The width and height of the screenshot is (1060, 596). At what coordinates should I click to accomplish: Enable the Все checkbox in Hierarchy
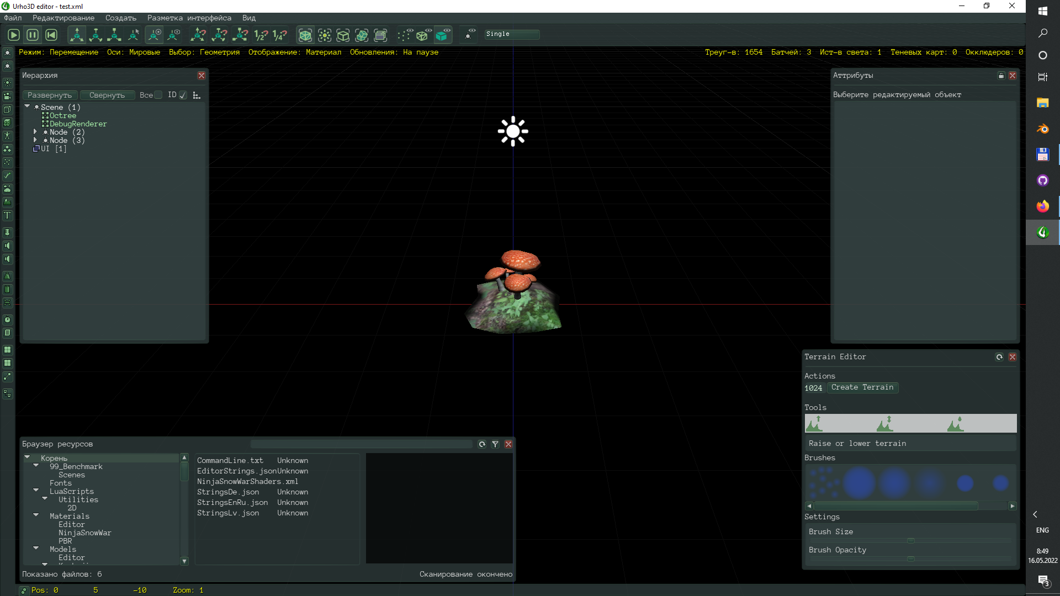(x=158, y=95)
